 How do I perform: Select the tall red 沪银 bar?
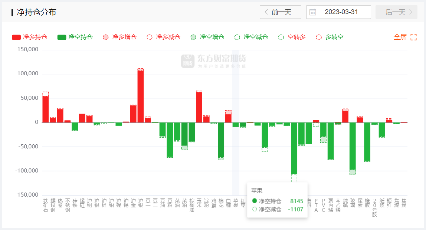coord(141,96)
